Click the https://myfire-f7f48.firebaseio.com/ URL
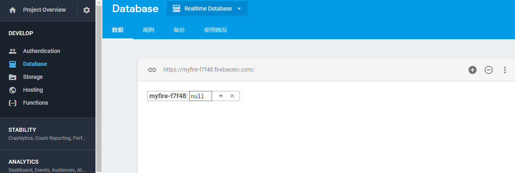 coord(209,70)
